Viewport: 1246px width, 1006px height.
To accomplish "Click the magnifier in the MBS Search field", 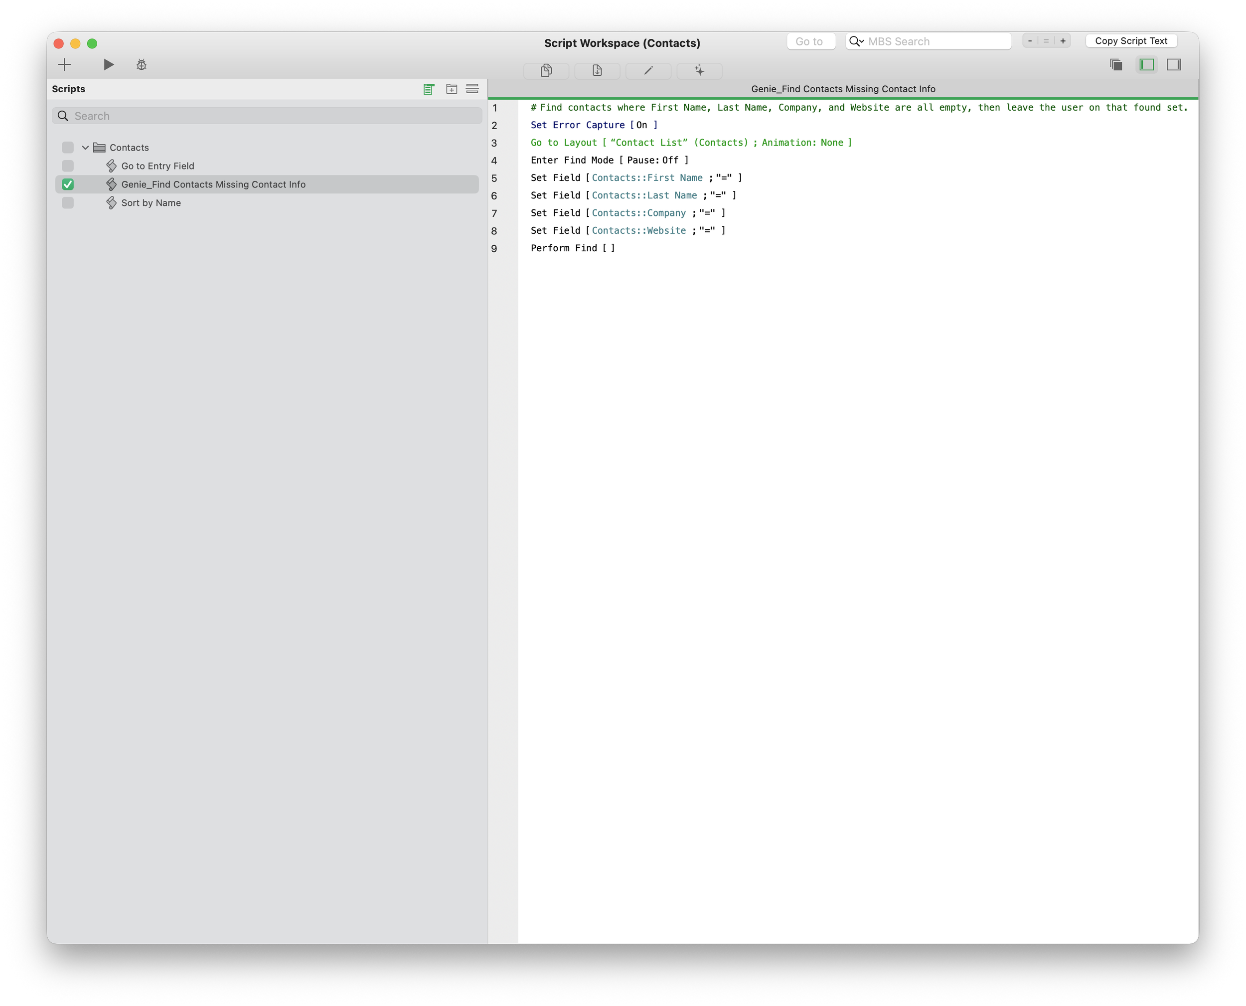I will click(856, 41).
